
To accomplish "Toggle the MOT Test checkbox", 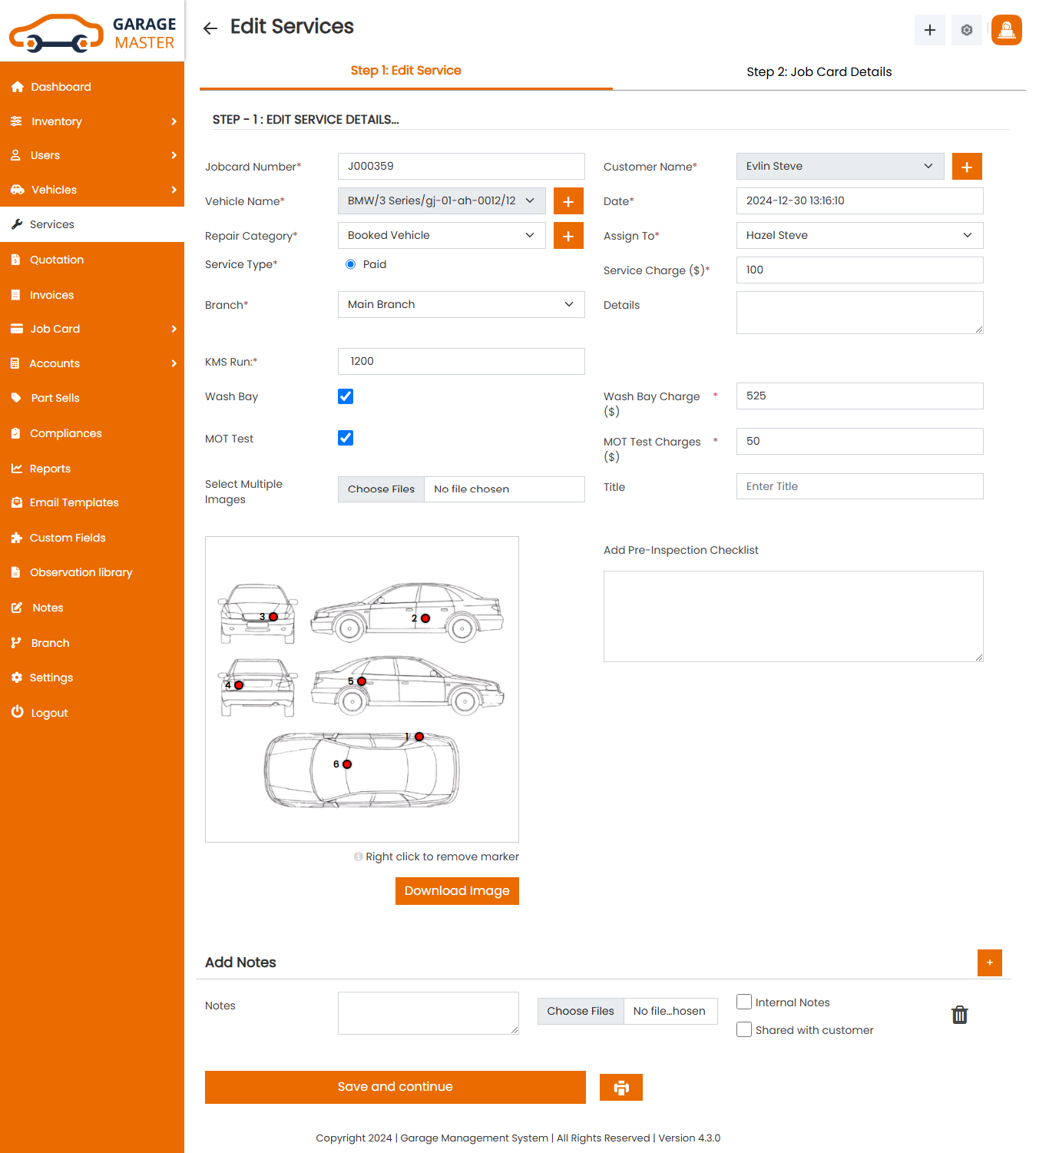I will coord(346,438).
